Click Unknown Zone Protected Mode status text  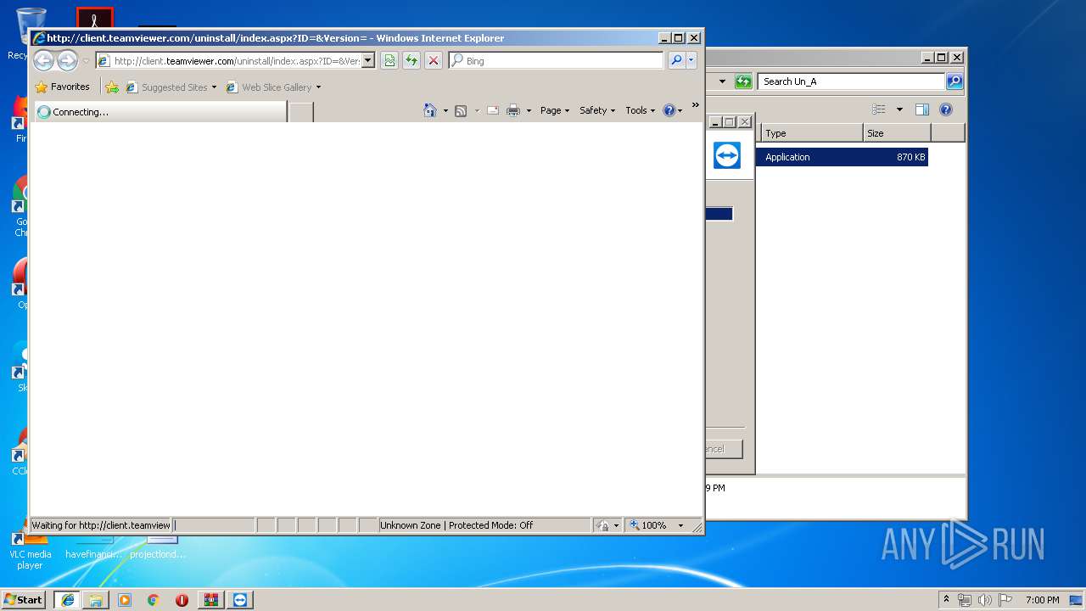456,525
